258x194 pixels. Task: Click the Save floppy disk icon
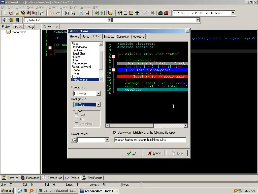click(x=17, y=13)
